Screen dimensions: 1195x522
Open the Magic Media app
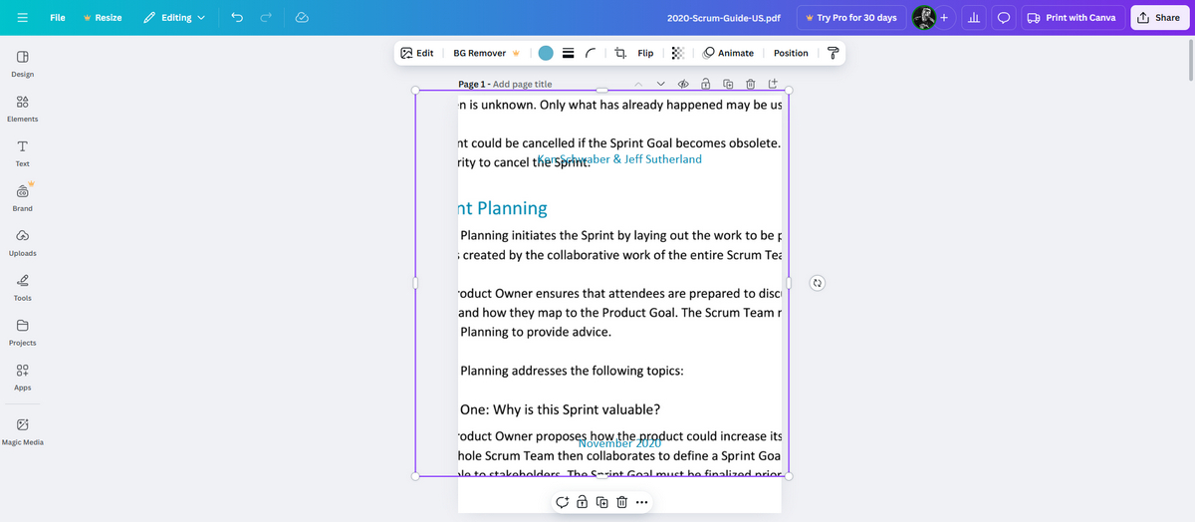[22, 431]
